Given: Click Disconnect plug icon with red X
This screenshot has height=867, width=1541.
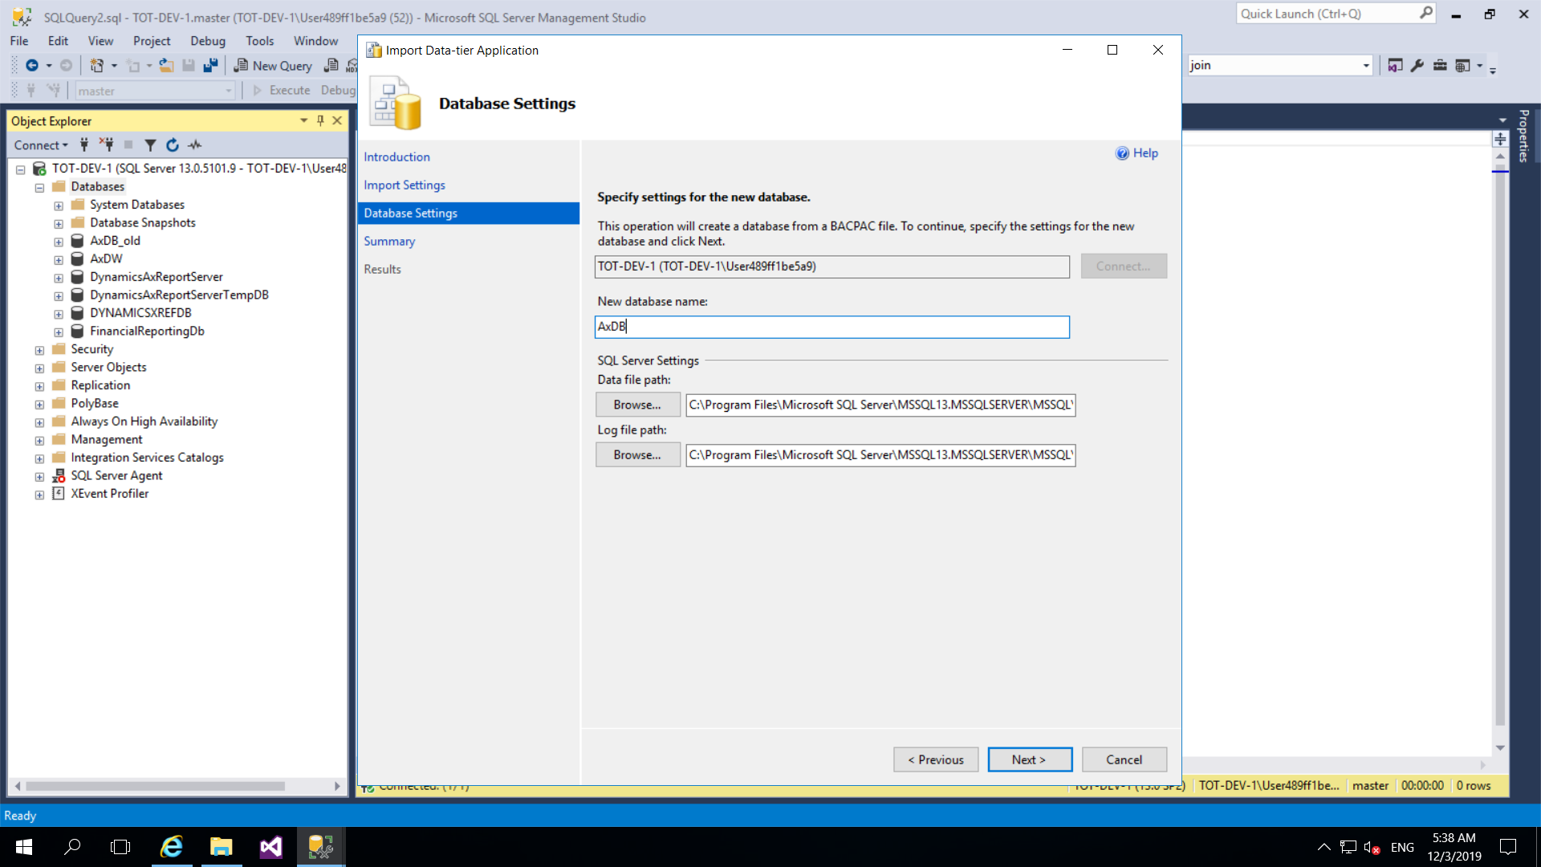Looking at the screenshot, I should pos(106,145).
